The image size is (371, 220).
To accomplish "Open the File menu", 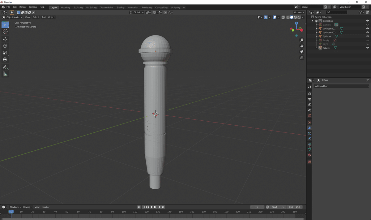I will point(8,7).
